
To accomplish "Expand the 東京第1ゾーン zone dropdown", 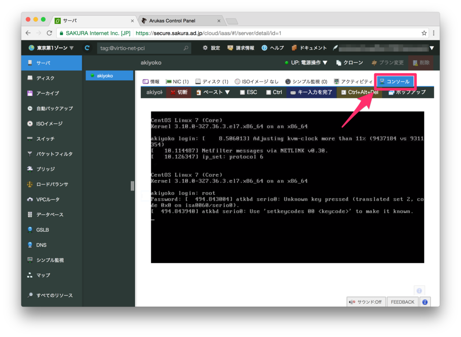I will [x=51, y=48].
